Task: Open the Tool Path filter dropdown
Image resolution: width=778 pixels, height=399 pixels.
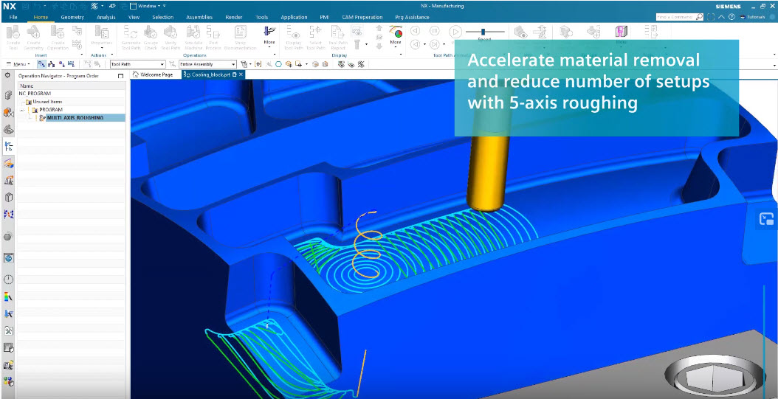Action: pyautogui.click(x=137, y=64)
